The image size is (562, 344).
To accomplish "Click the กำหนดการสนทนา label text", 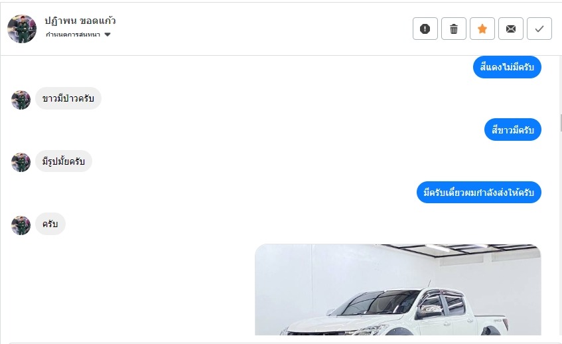I will click(x=73, y=35).
